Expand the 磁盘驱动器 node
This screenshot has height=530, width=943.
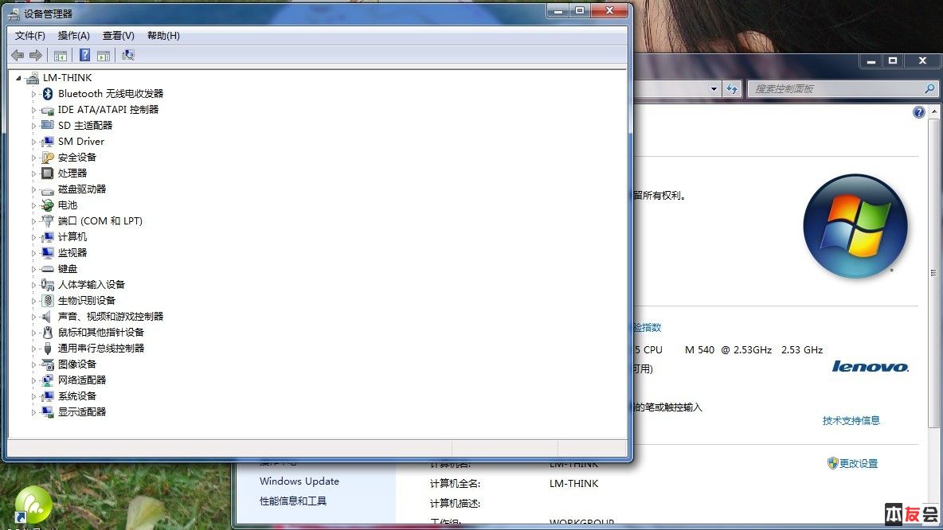pos(33,190)
